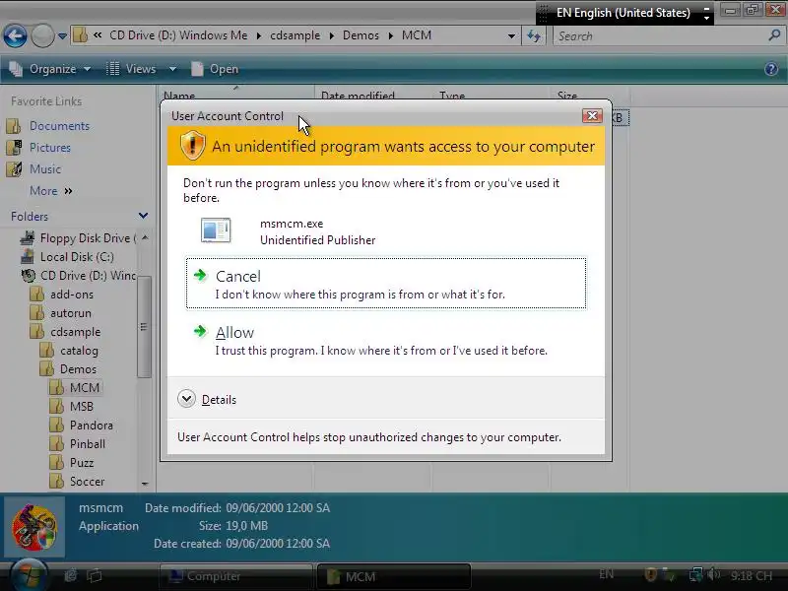The width and height of the screenshot is (788, 591).
Task: Click Show Desktop quick launch icon
Action: (70, 575)
